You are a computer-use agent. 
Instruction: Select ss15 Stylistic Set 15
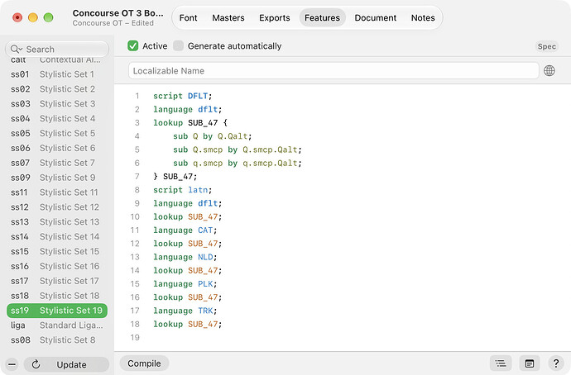(57, 251)
